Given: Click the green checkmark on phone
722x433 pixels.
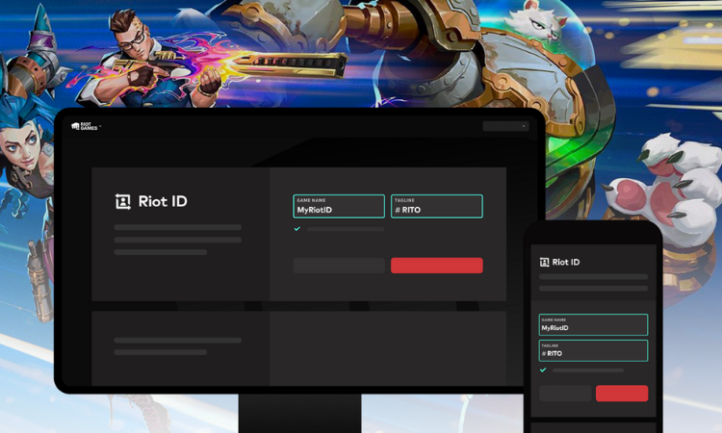Looking at the screenshot, I should (x=543, y=369).
